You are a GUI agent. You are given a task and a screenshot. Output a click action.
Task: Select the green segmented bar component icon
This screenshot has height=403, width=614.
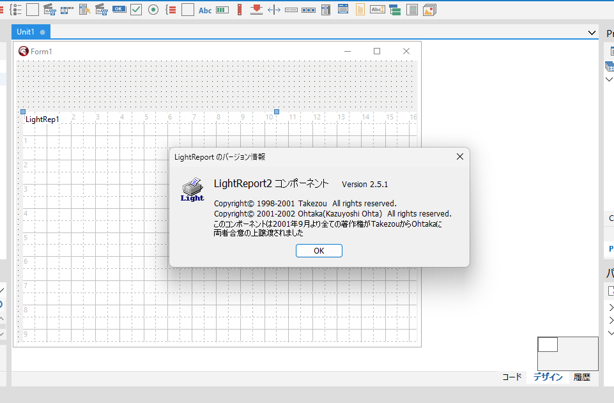click(222, 10)
